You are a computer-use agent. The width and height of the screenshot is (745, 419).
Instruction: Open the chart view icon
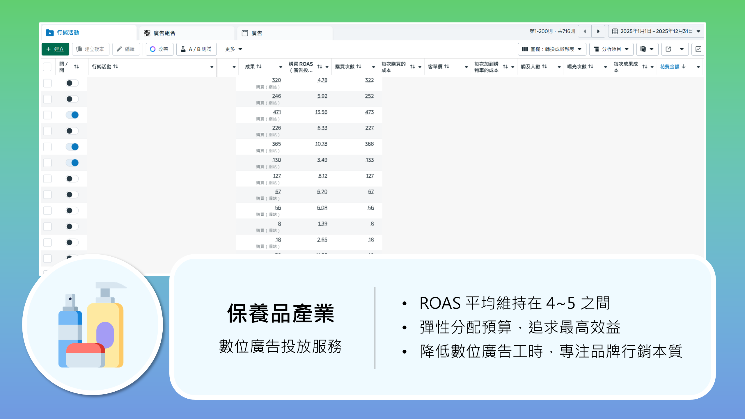click(698, 49)
